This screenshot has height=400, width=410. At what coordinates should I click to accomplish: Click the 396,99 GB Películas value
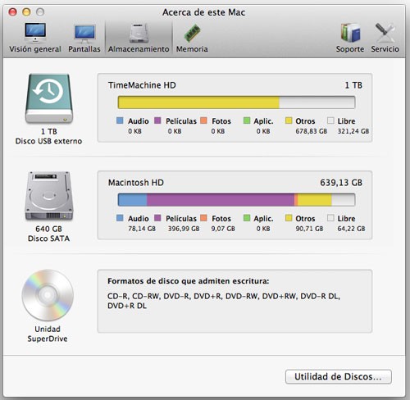184,229
